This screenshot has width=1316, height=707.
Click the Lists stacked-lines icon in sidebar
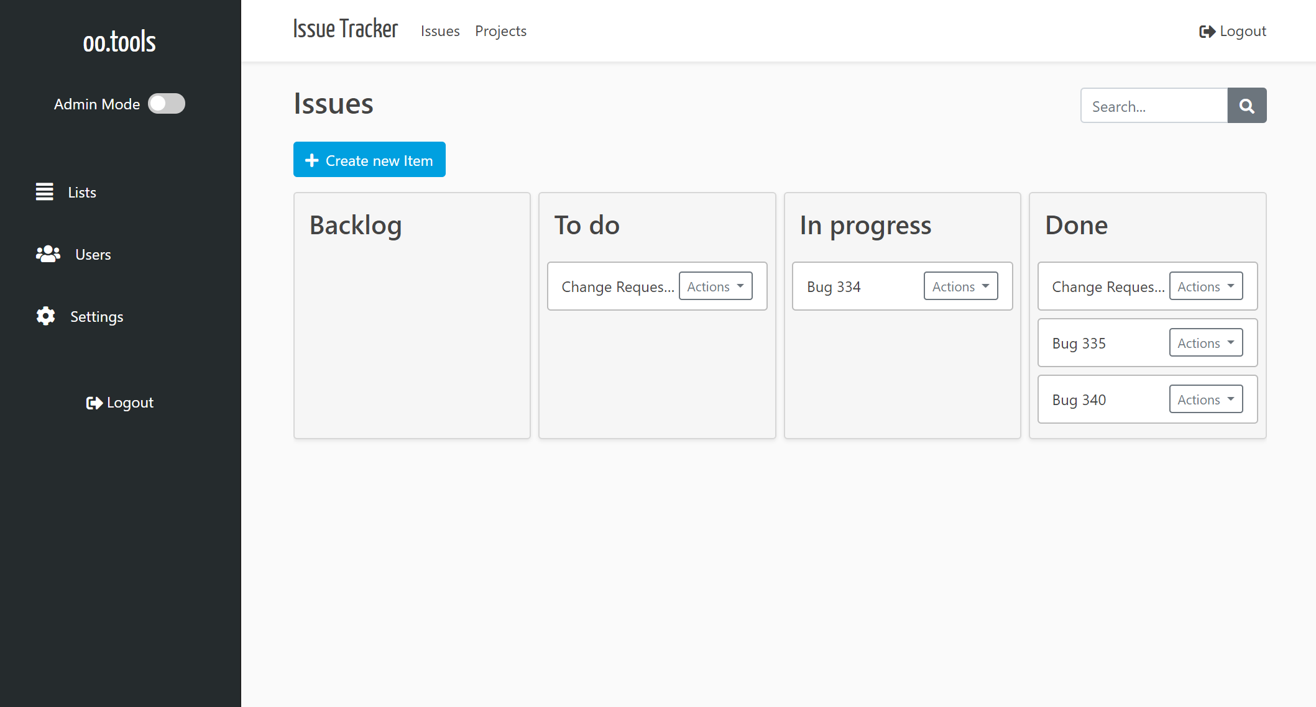[x=45, y=192]
